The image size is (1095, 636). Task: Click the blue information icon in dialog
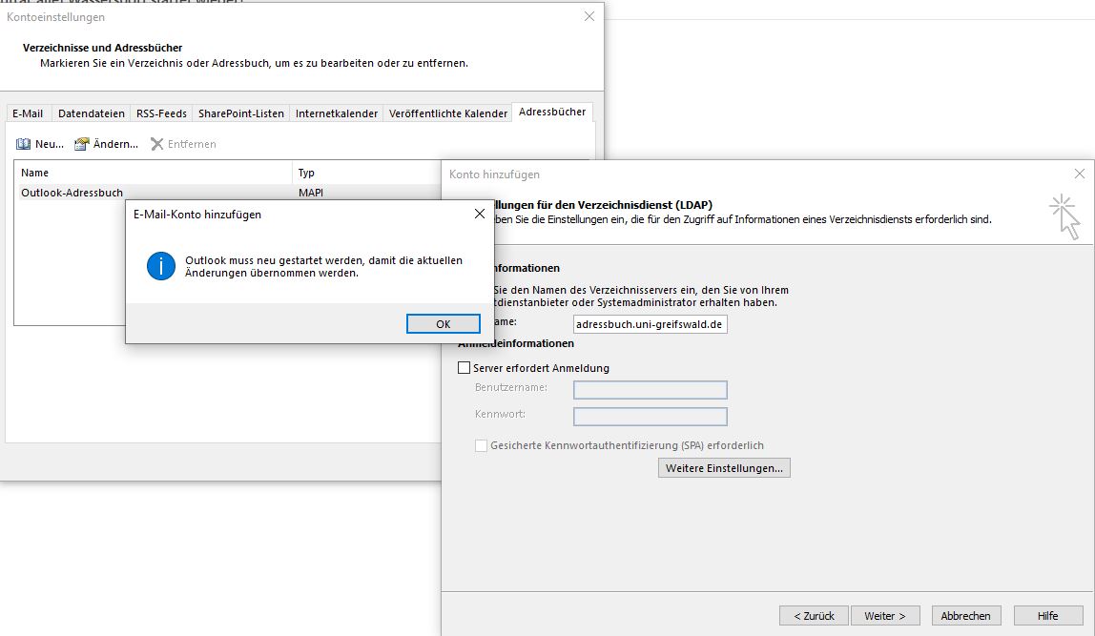161,266
